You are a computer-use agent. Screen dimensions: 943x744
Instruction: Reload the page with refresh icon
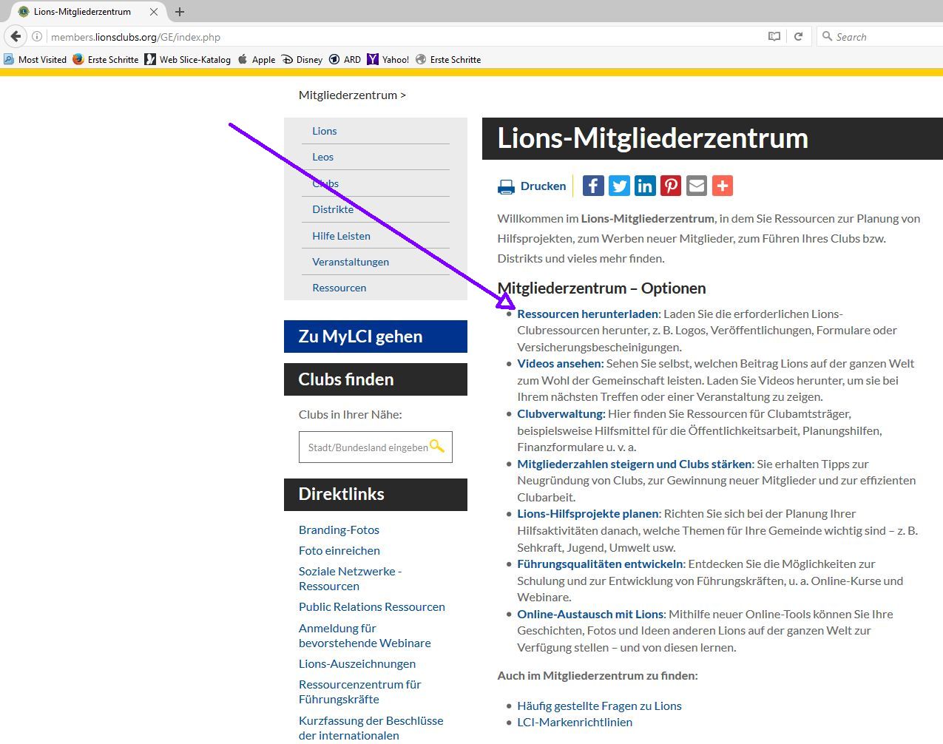798,36
